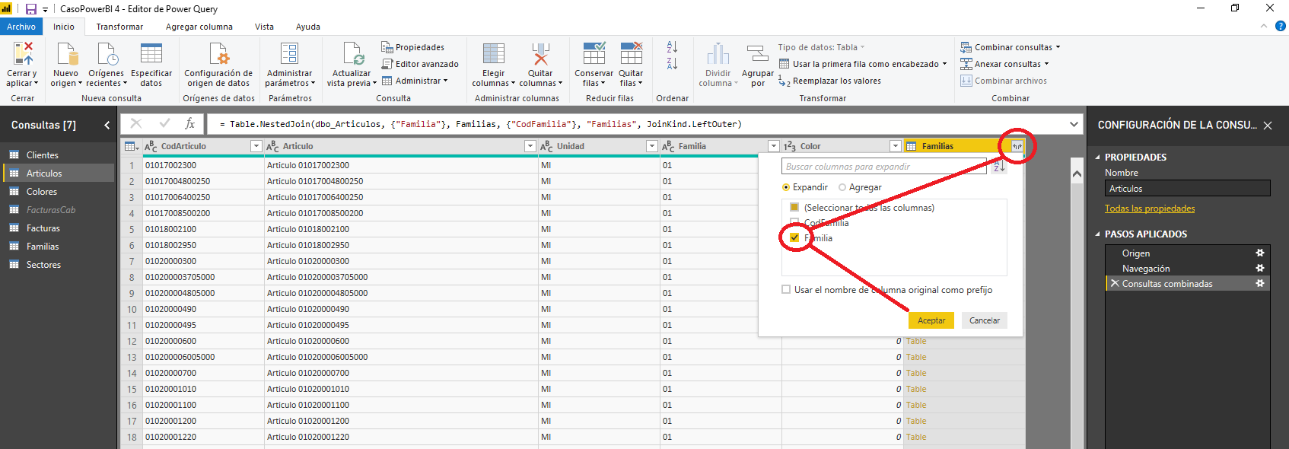The height and width of the screenshot is (449, 1289).
Task: Click gear icon for Consultas combinadas step
Action: click(1259, 283)
